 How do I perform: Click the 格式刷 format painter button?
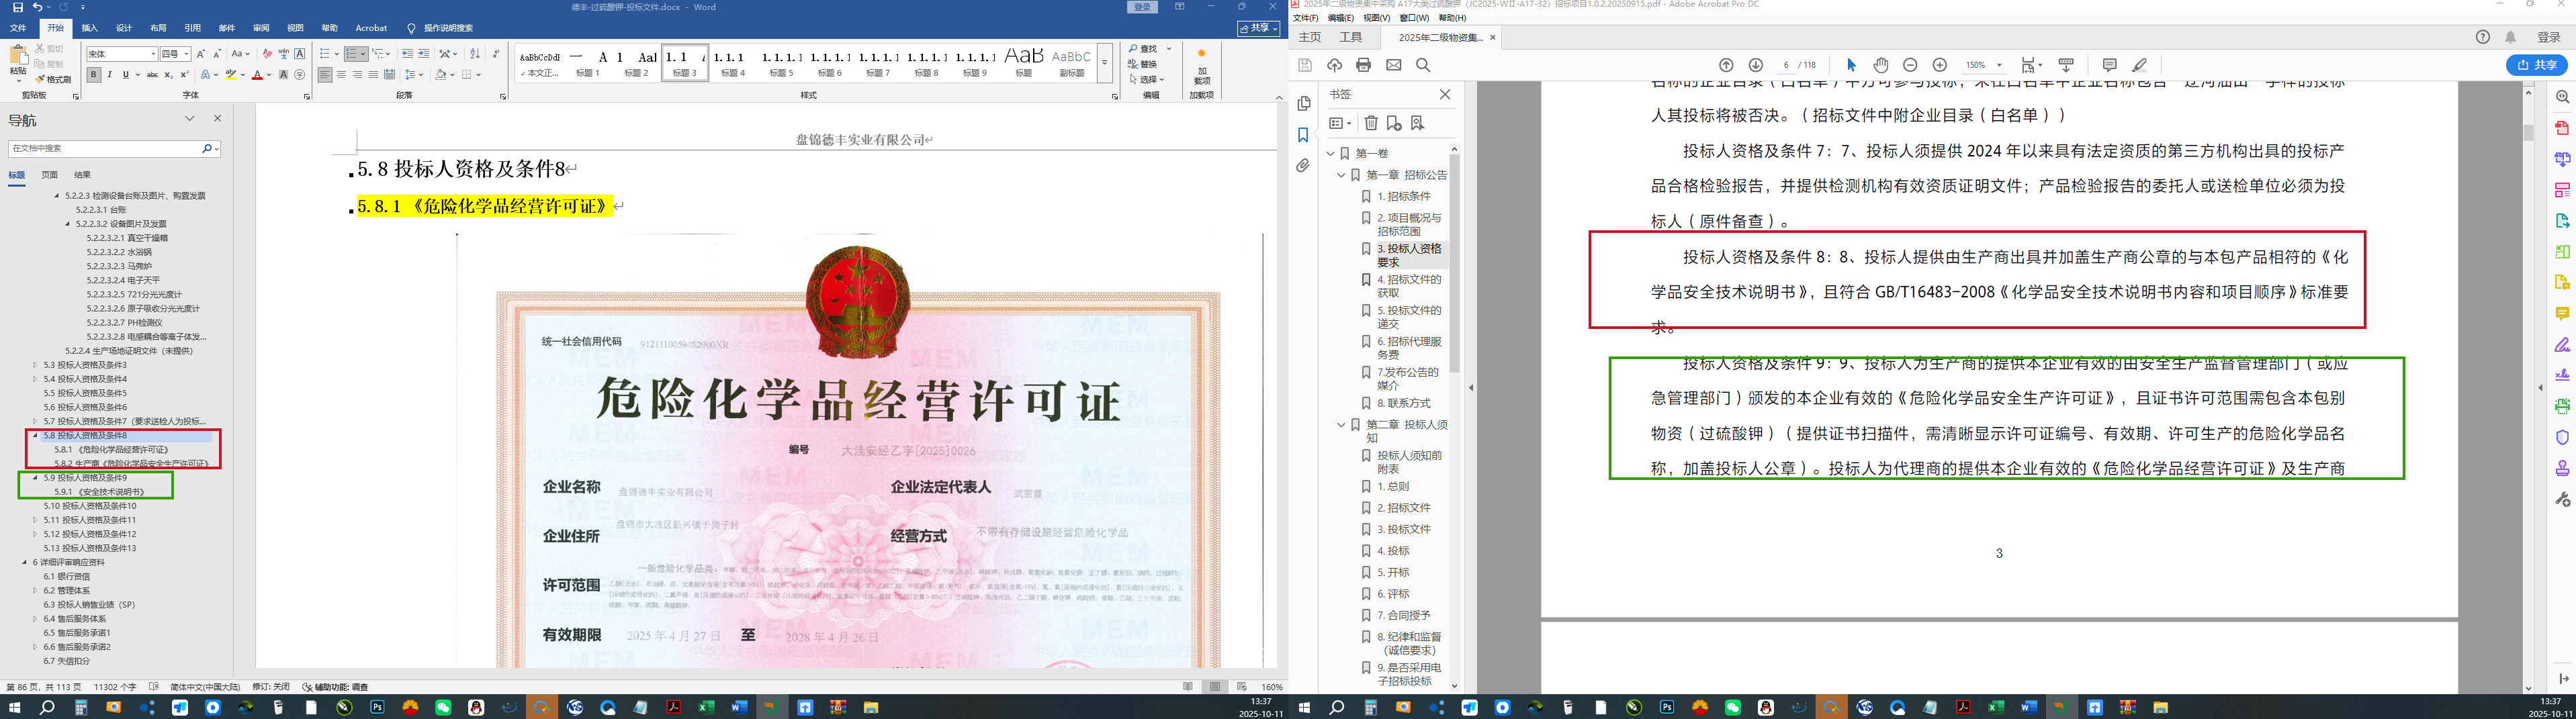pyautogui.click(x=53, y=79)
